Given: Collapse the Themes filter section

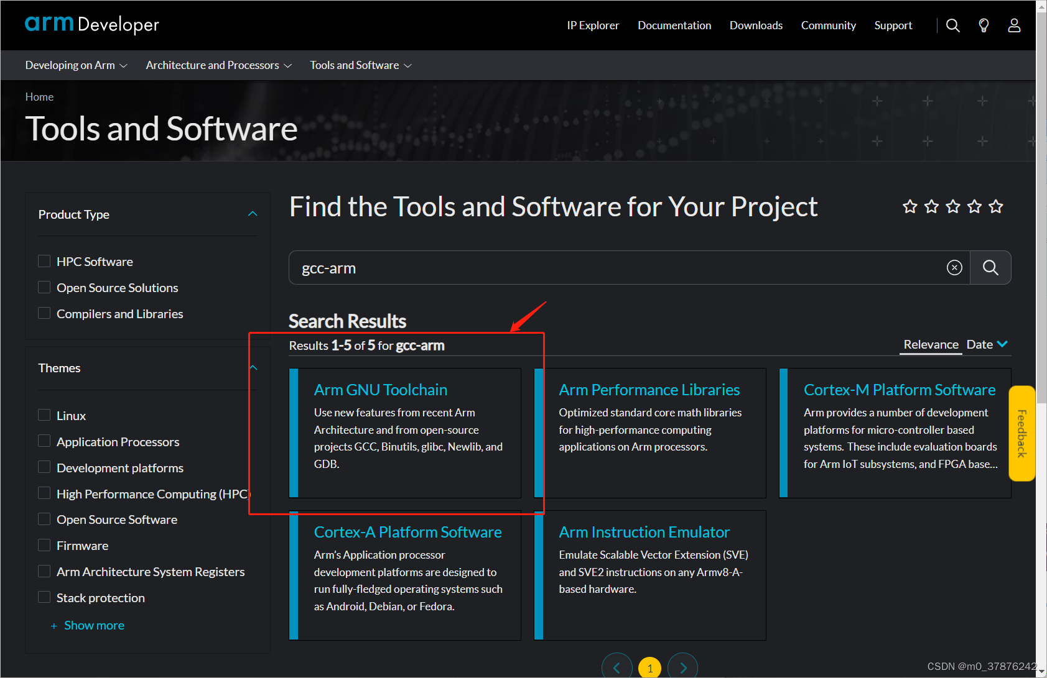Looking at the screenshot, I should coord(253,368).
